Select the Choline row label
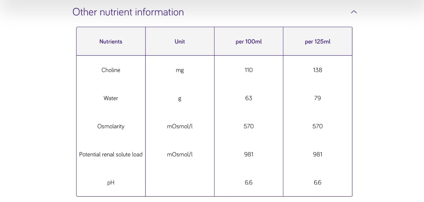424x202 pixels. pos(111,70)
